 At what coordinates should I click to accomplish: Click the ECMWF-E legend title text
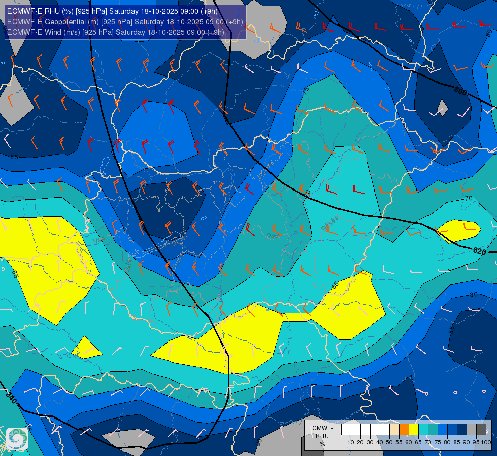322,428
